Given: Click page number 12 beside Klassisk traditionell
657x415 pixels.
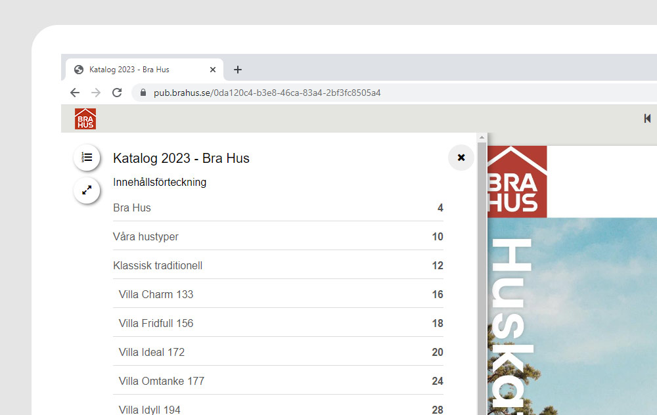Looking at the screenshot, I should [438, 265].
